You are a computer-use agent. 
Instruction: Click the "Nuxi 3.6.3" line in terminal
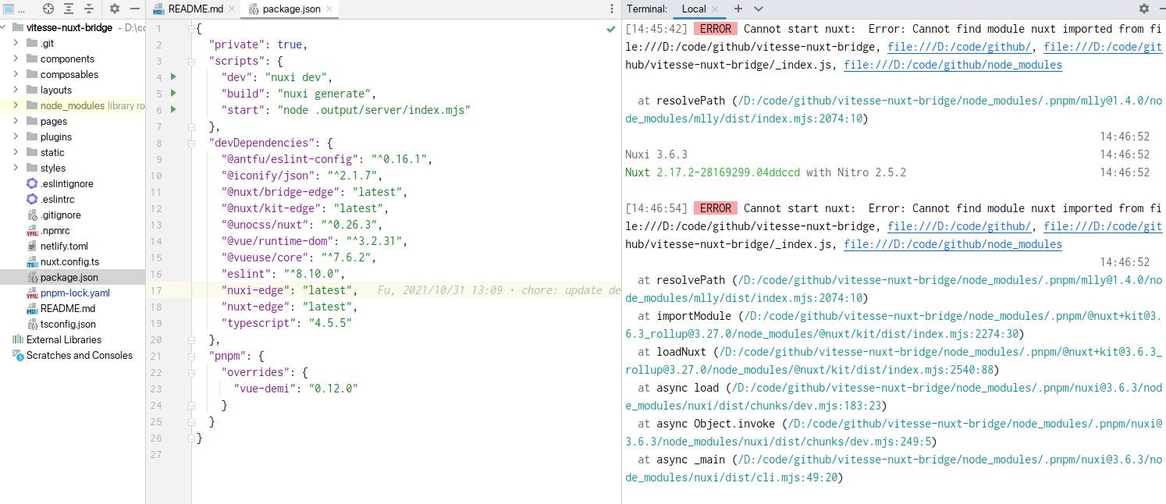pyautogui.click(x=656, y=154)
